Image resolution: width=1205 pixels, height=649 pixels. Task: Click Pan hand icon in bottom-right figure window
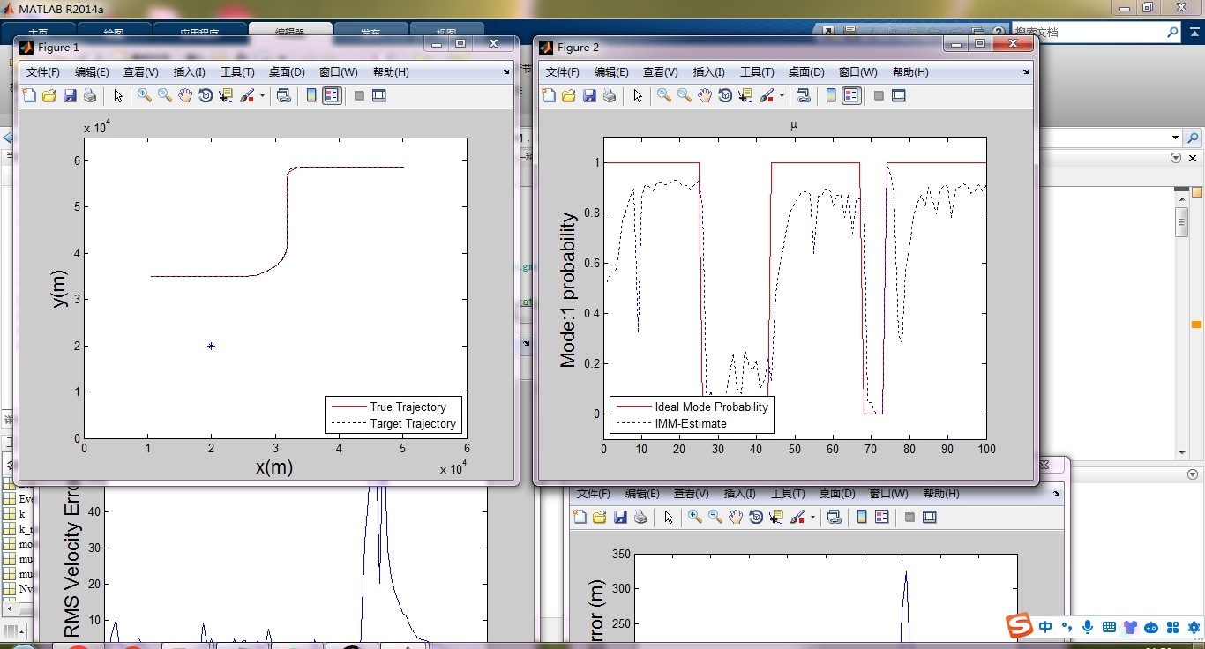pyautogui.click(x=736, y=517)
